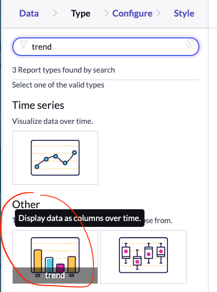Click the chevron between Configure and Style
The image size is (217, 292).
tap(158, 13)
